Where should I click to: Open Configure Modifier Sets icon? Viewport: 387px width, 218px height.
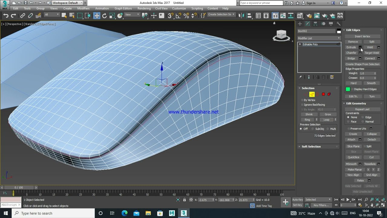[332, 77]
